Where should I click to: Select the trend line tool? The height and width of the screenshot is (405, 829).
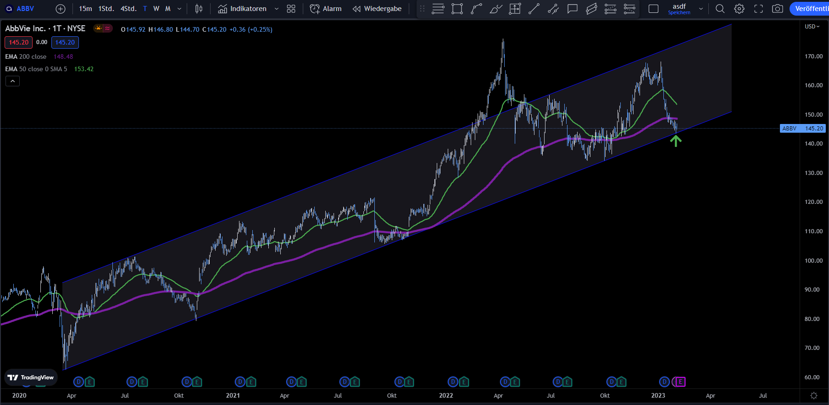534,9
